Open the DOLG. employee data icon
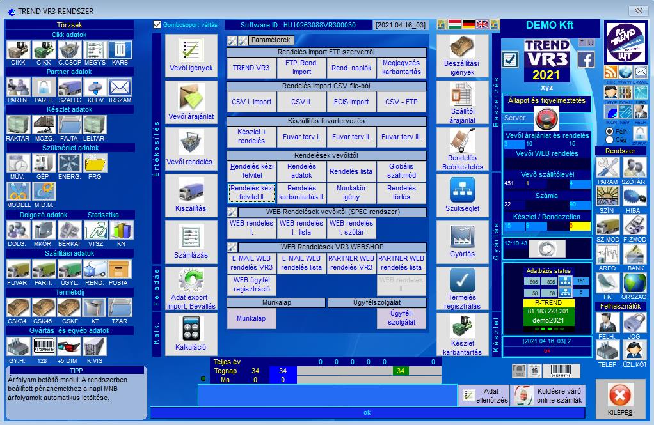The width and height of the screenshot is (654, 425). point(19,231)
